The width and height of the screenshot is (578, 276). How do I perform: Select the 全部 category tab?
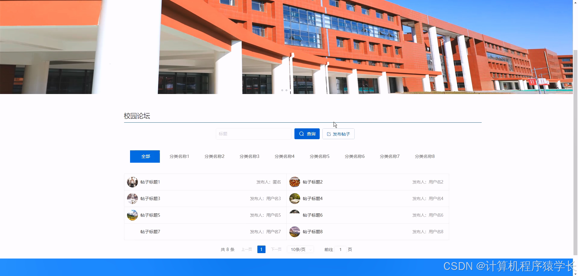(x=145, y=156)
